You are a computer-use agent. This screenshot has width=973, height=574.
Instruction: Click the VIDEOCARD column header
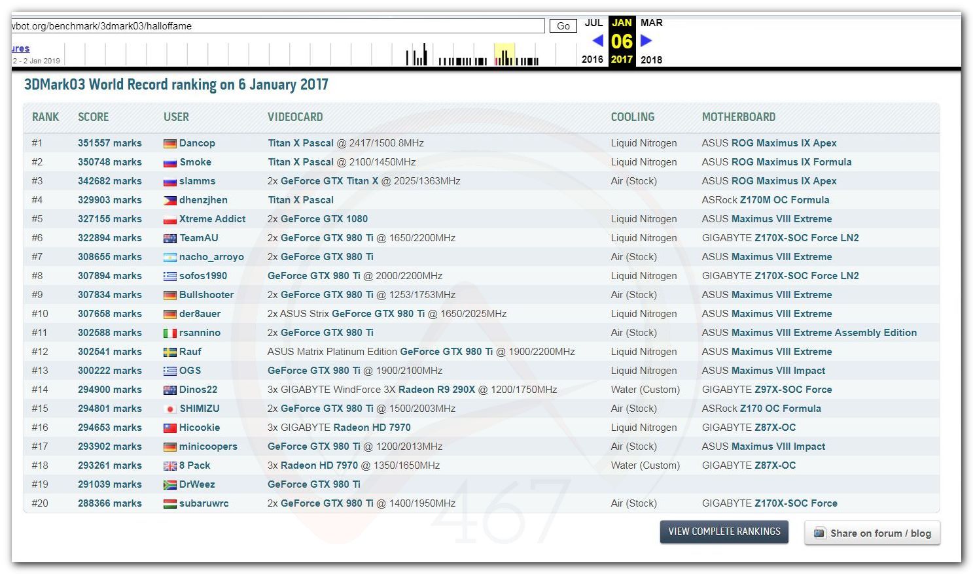pyautogui.click(x=295, y=117)
